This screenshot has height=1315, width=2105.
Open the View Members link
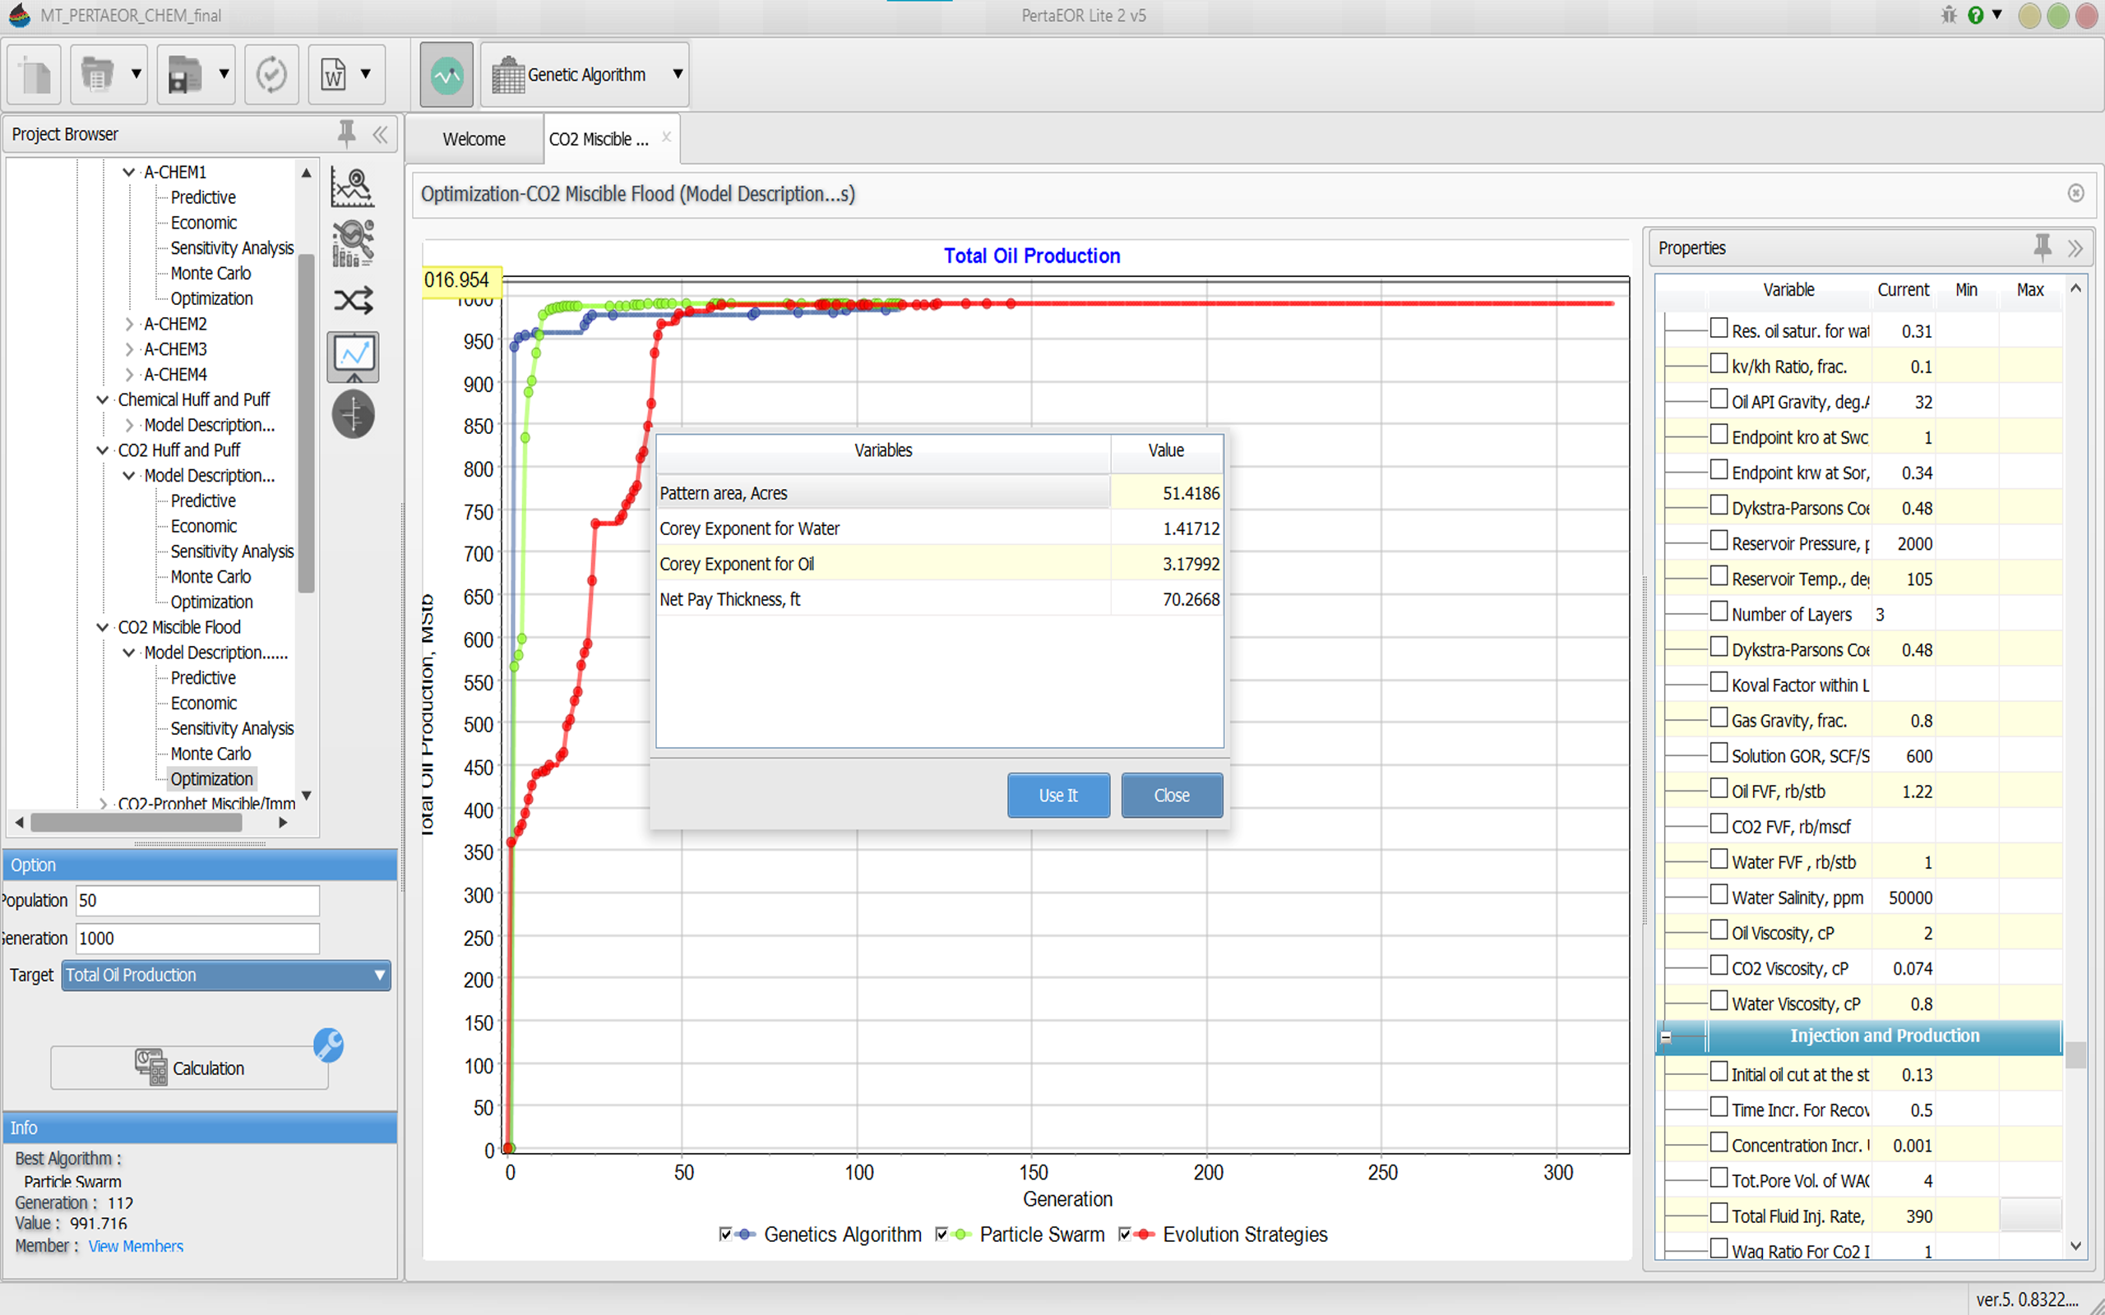(x=136, y=1246)
